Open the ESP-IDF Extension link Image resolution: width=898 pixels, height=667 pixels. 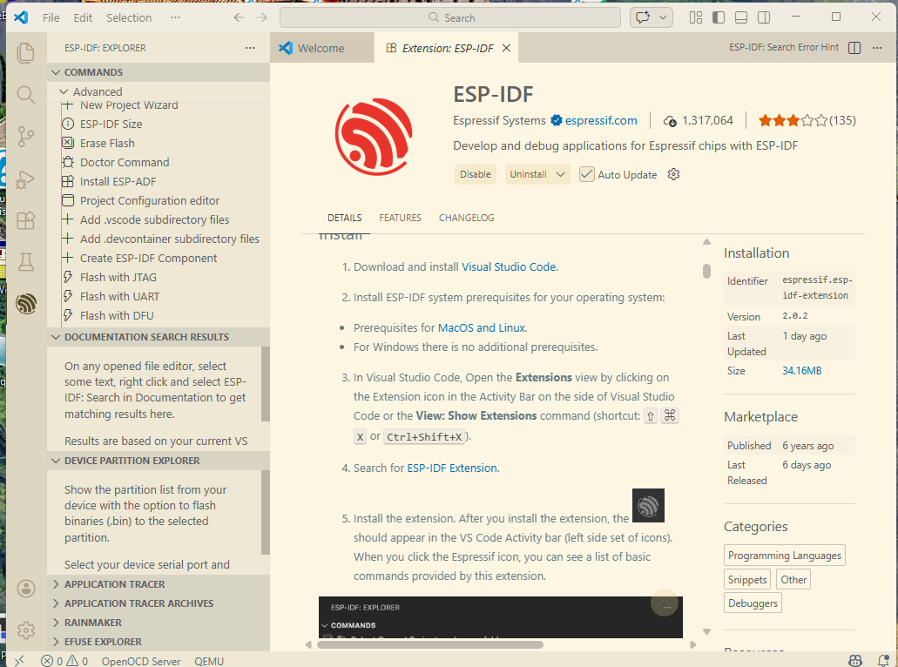pyautogui.click(x=452, y=468)
